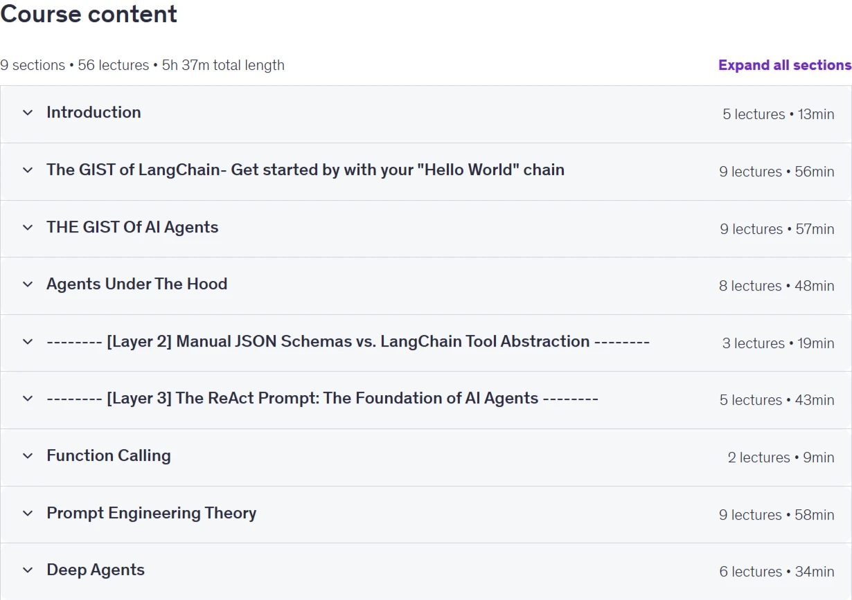Click the '2 lectures • 9min' label
This screenshot has height=600, width=852.
coord(781,457)
